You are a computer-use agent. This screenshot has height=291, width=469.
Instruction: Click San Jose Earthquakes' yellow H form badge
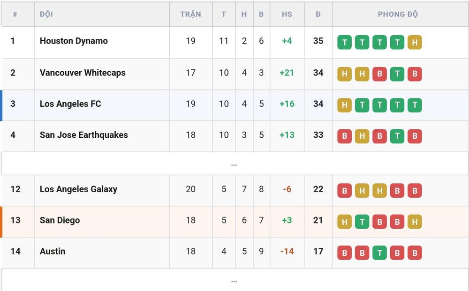click(x=362, y=136)
